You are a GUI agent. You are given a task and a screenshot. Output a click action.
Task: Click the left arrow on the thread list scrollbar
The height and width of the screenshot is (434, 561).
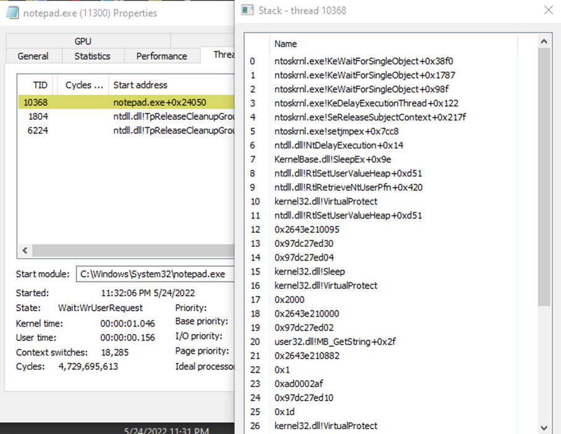tap(24, 251)
